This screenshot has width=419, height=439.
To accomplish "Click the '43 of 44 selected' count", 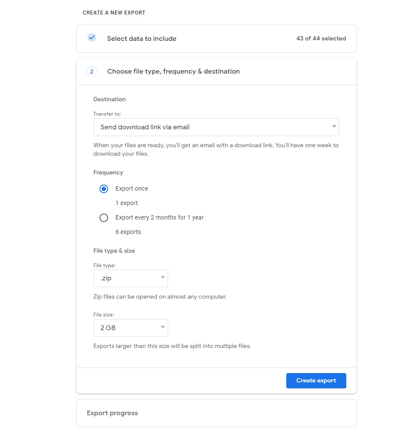I will pos(321,39).
